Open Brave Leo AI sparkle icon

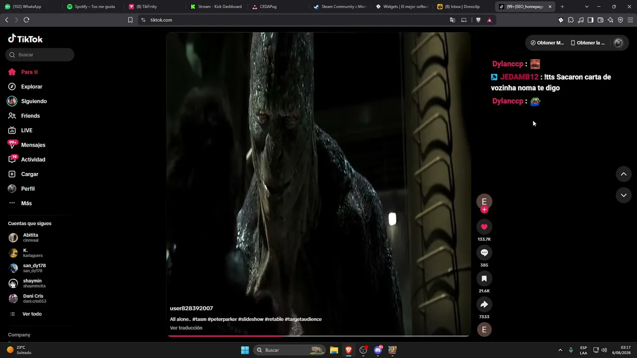(x=611, y=20)
